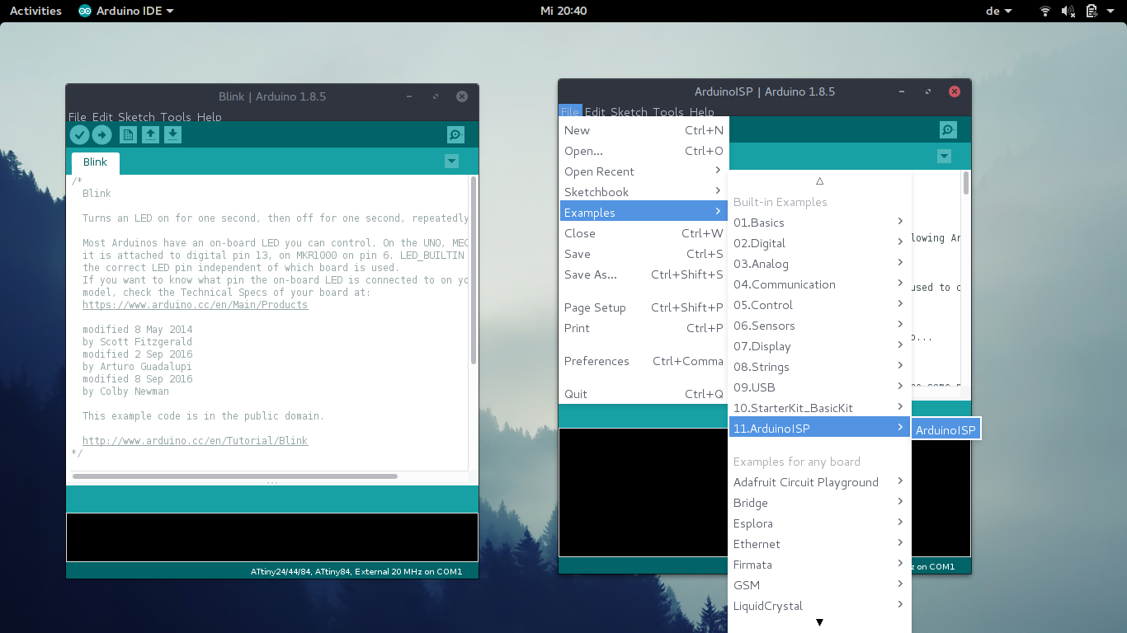Open the Sketch menu in ArduinoISP window
The image size is (1127, 633).
point(629,112)
